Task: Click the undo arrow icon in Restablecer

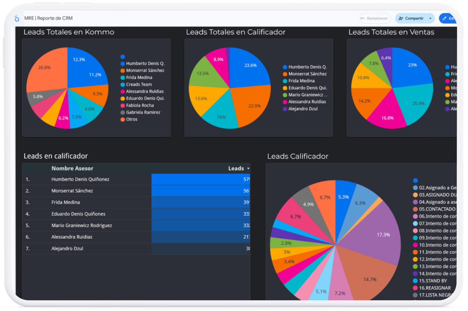Action: point(363,19)
